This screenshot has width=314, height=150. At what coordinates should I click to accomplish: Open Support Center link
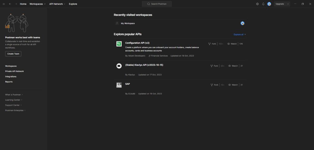pos(13,105)
